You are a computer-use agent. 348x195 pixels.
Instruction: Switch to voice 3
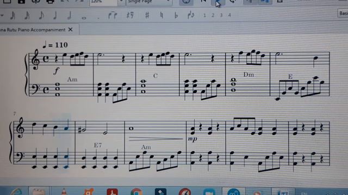point(221,15)
